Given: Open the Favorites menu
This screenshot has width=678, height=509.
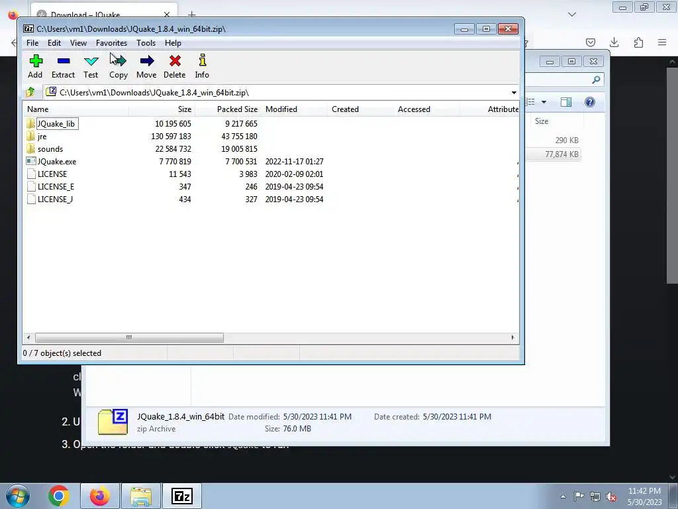Looking at the screenshot, I should click(111, 43).
